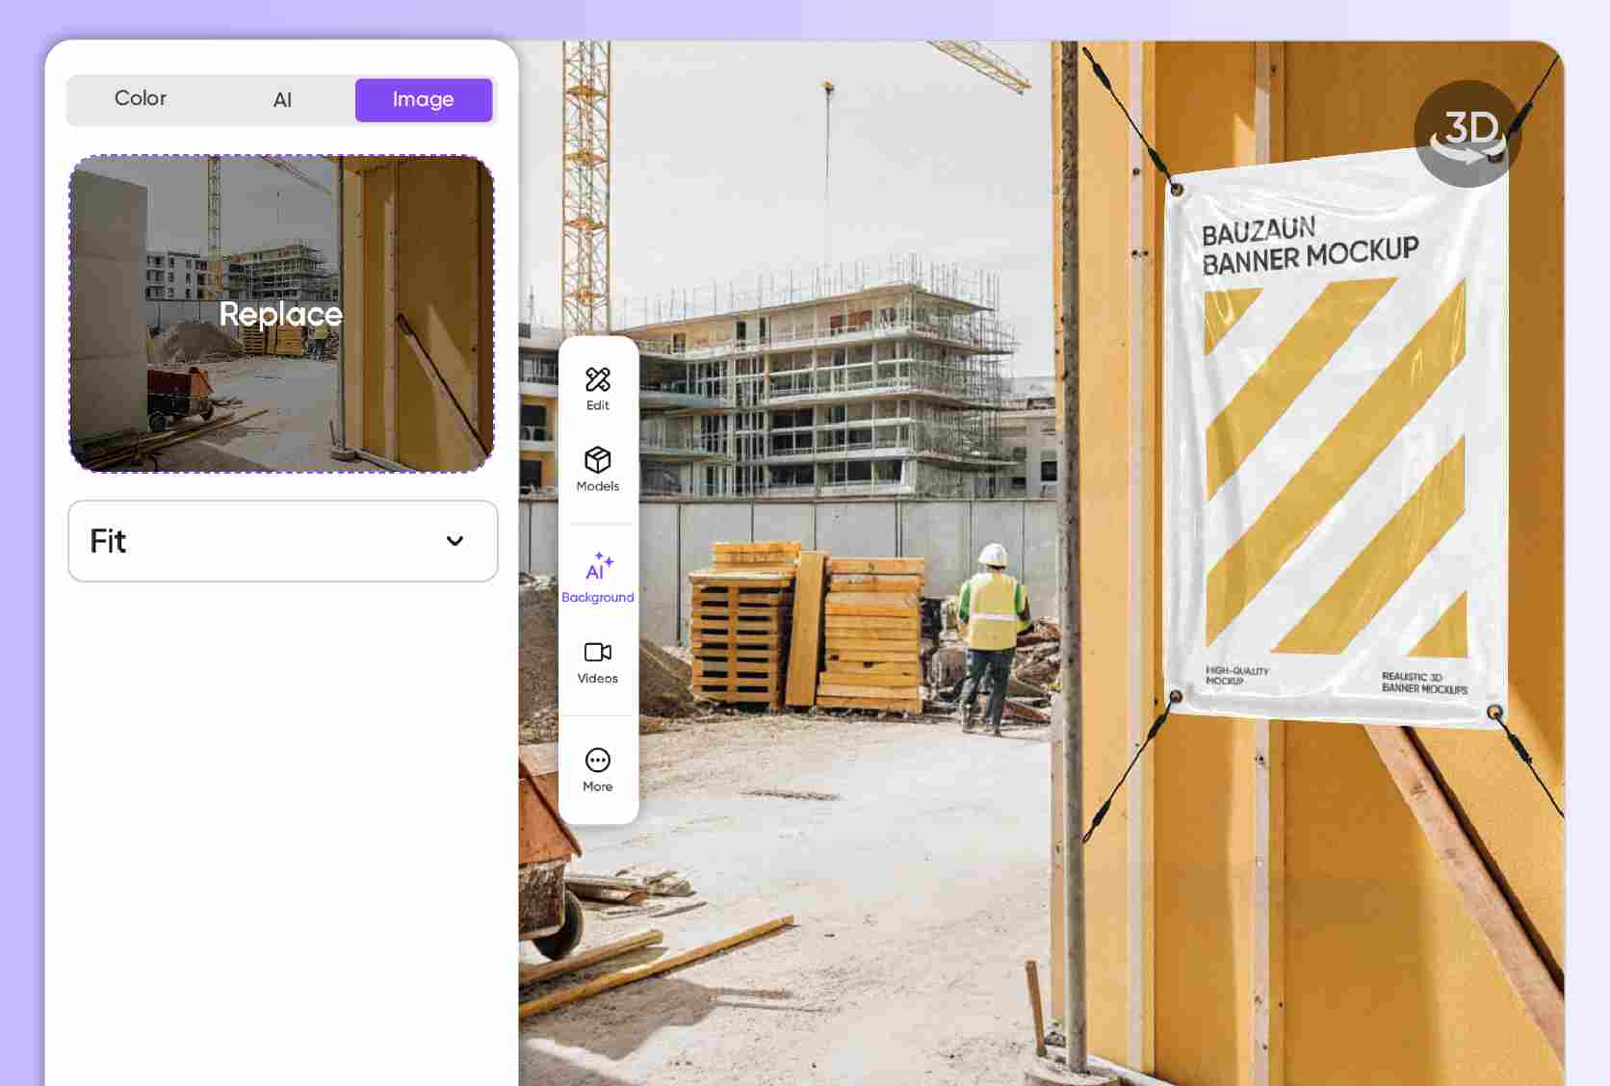Open the More ellipsis icon
1610x1086 pixels.
click(598, 761)
